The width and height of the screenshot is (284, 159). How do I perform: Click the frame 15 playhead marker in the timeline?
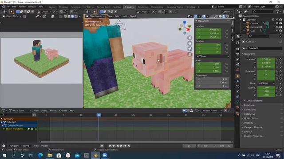[x=99, y=115]
